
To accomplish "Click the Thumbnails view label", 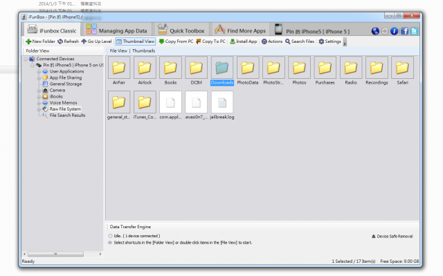I will pos(143,50).
